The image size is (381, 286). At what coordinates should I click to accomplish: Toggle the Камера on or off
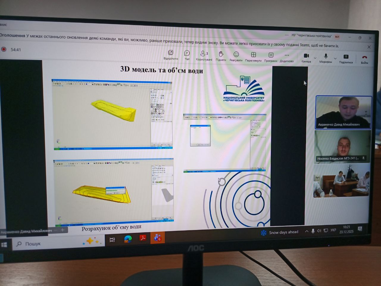point(306,57)
